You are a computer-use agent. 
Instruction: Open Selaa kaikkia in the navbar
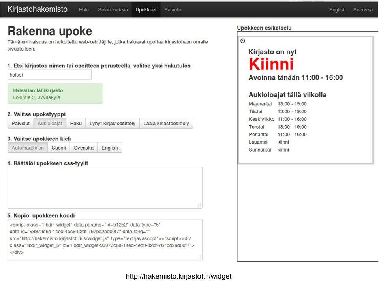tap(113, 10)
